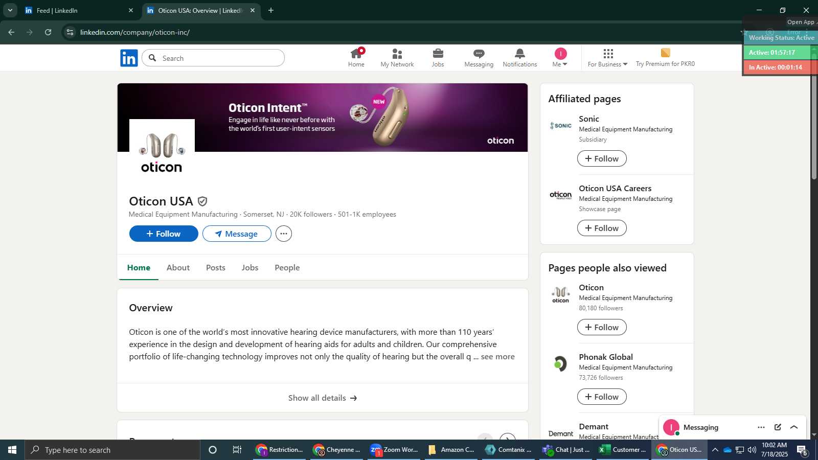Open the more options ellipsis button
Image resolution: width=818 pixels, height=460 pixels.
tap(284, 234)
